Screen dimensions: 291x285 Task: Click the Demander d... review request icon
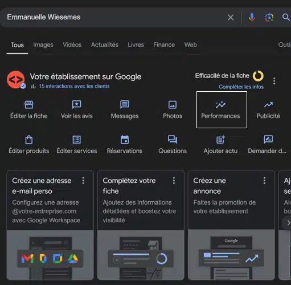point(268,139)
